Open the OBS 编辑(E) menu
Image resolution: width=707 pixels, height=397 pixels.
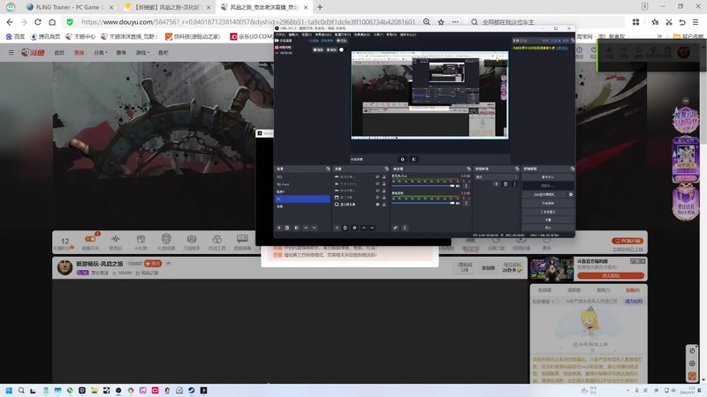293,34
